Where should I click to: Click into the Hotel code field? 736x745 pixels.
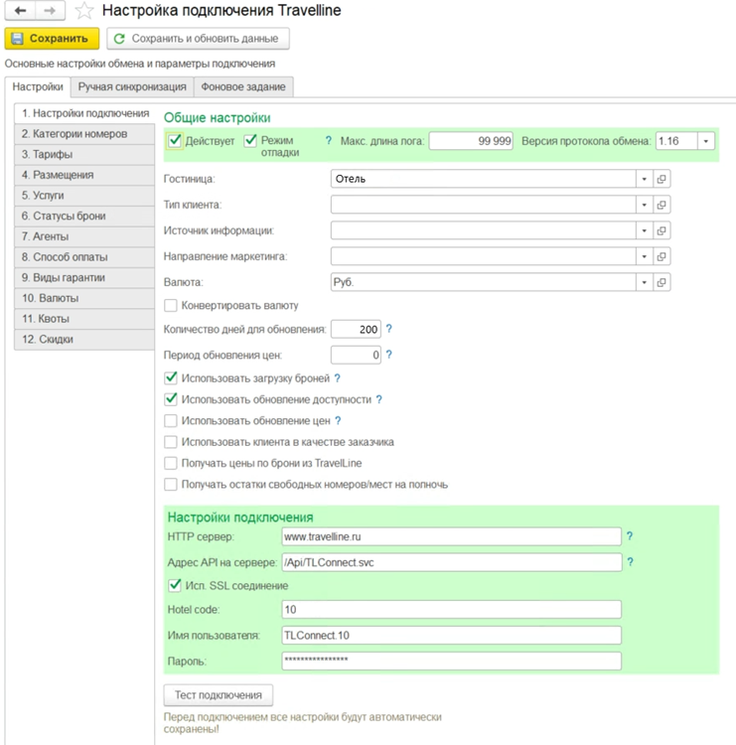pyautogui.click(x=451, y=610)
